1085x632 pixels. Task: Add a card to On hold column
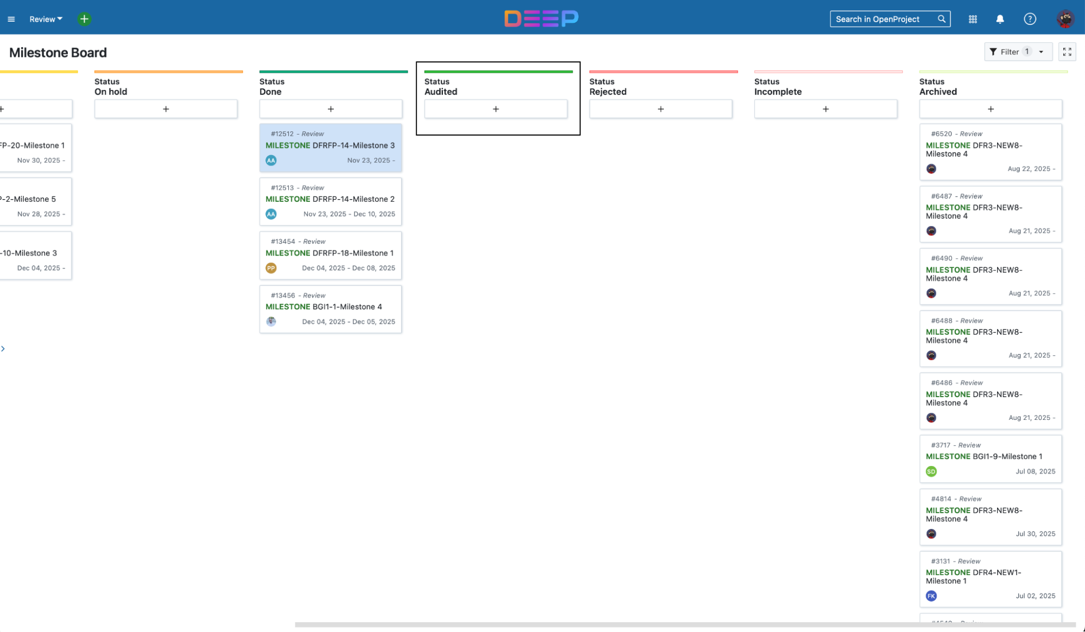click(166, 109)
